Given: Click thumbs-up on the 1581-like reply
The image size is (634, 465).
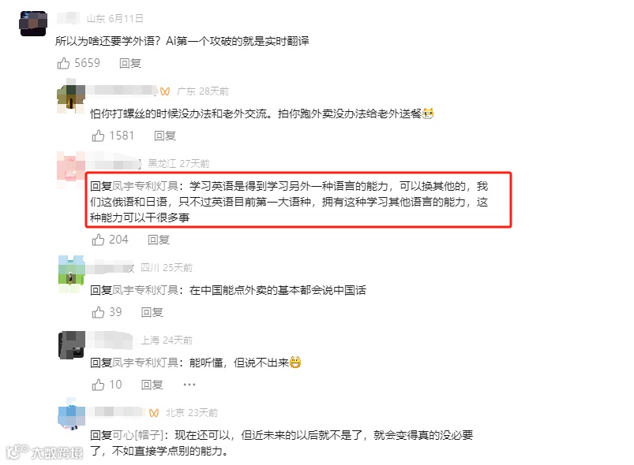Looking at the screenshot, I should pos(98,136).
